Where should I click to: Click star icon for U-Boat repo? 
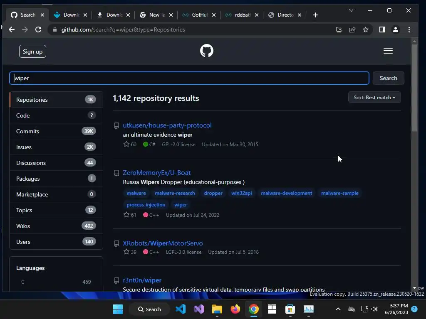point(126,215)
